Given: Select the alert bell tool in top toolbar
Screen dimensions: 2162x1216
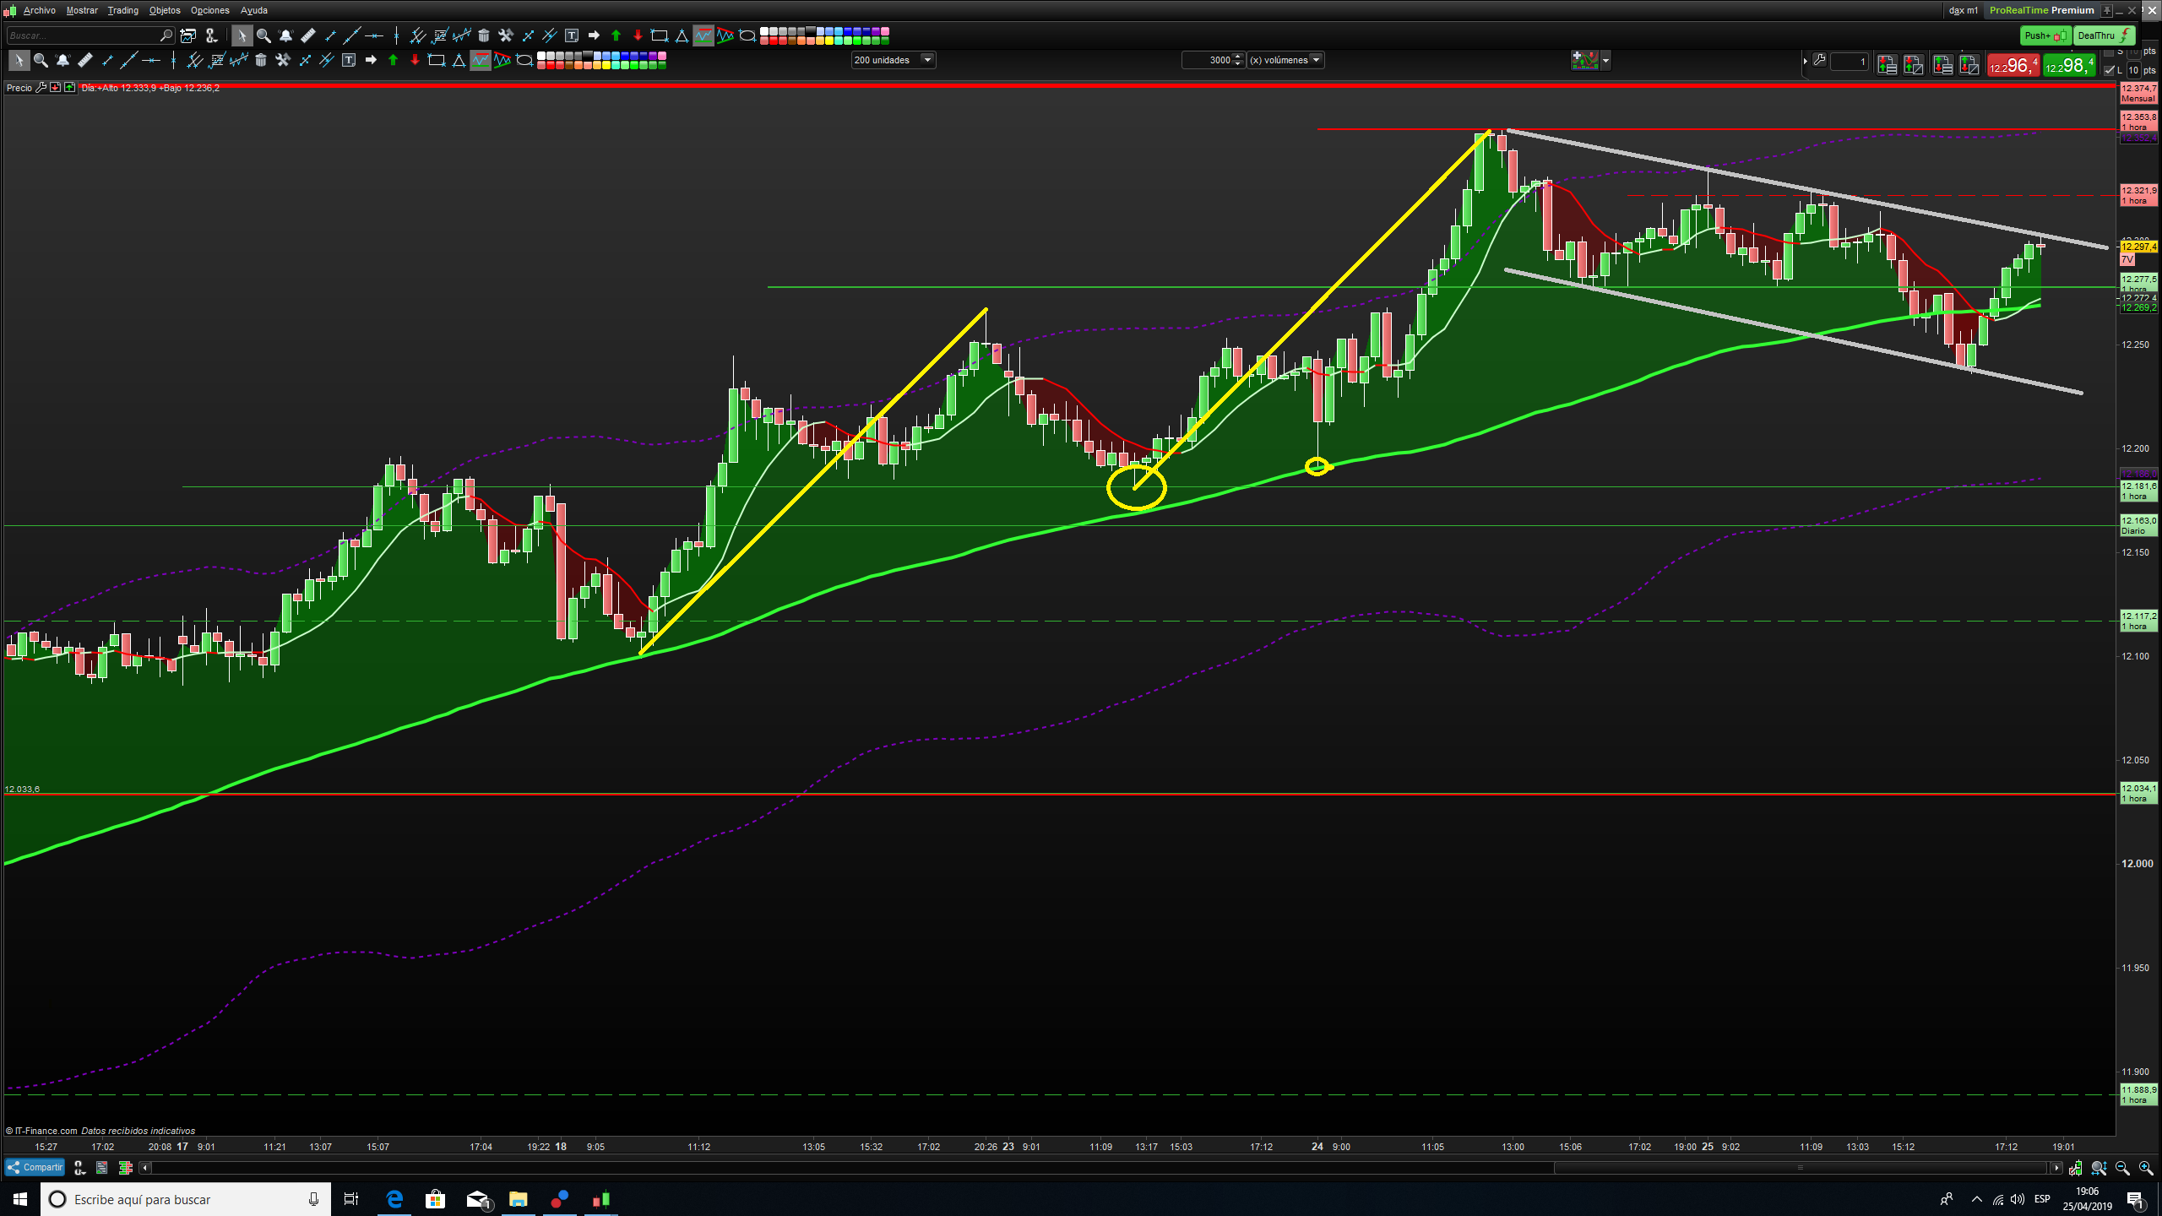Looking at the screenshot, I should tap(285, 35).
